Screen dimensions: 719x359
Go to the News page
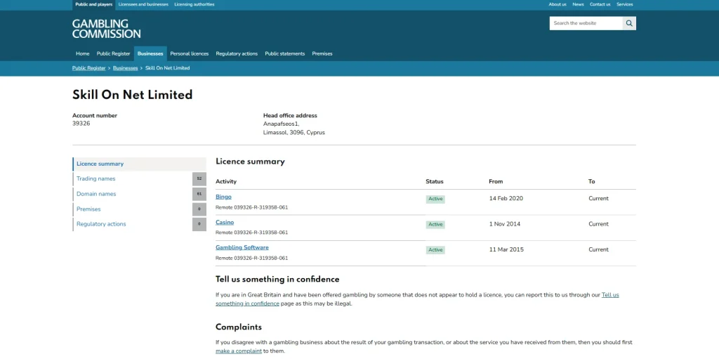point(579,5)
